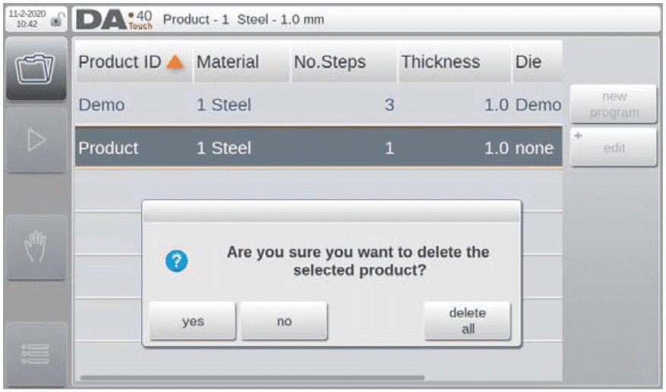Image resolution: width=666 pixels, height=392 pixels.
Task: Confirm deletion with yes button
Action: click(193, 321)
